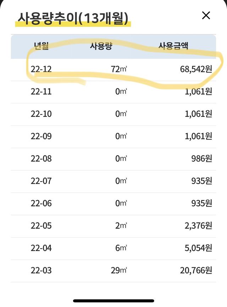Click the 사용금액 column header
Screen dimensions: 227x307
(x=173, y=46)
